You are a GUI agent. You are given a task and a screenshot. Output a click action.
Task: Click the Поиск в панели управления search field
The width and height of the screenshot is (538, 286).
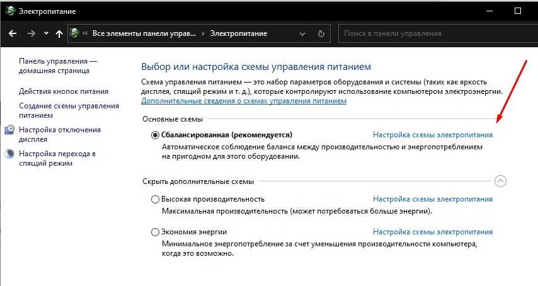[x=435, y=33]
